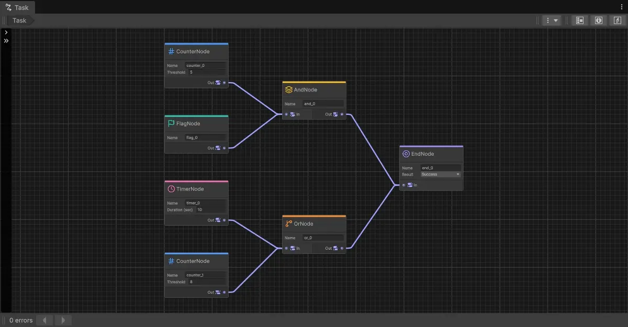This screenshot has height=327, width=628.
Task: Edit Name field containing counter_1
Action: click(205, 275)
